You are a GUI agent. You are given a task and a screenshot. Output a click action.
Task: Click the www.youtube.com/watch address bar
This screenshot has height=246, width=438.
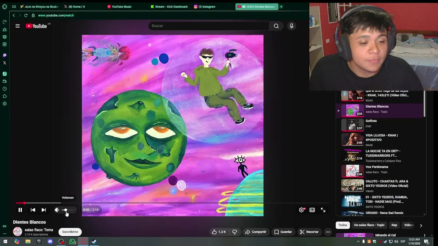coord(56,15)
